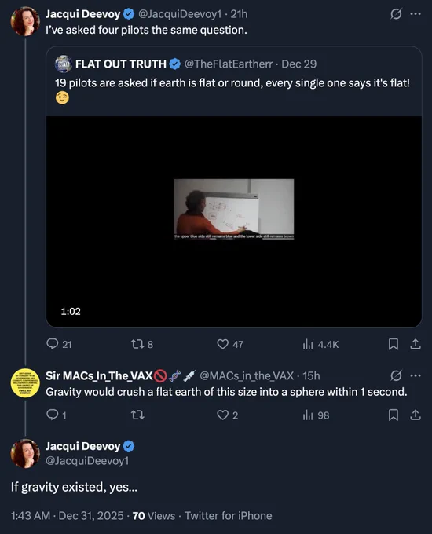Click Grok icon on Jacqui's top tweet
432x534 pixels.
(396, 14)
